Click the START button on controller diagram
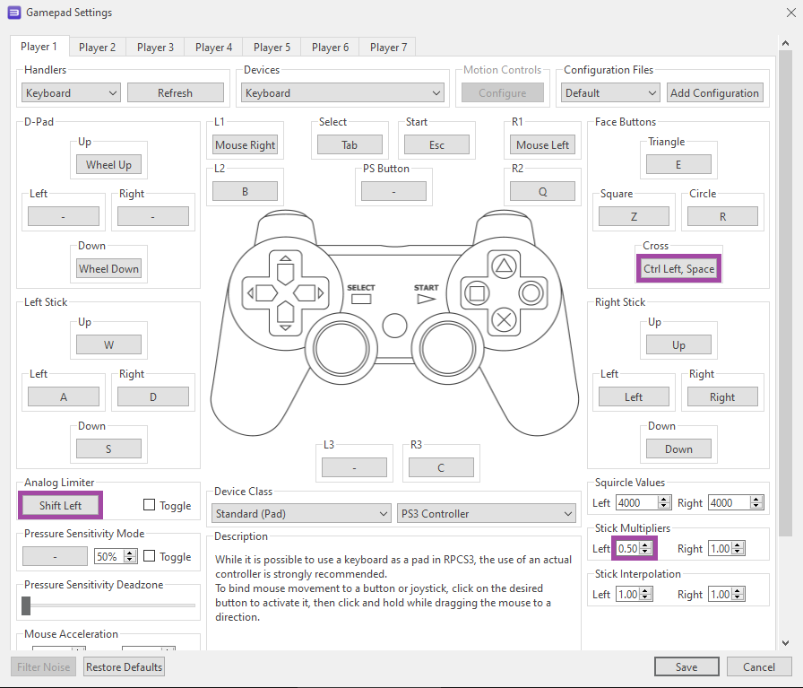This screenshot has width=803, height=688. click(426, 299)
